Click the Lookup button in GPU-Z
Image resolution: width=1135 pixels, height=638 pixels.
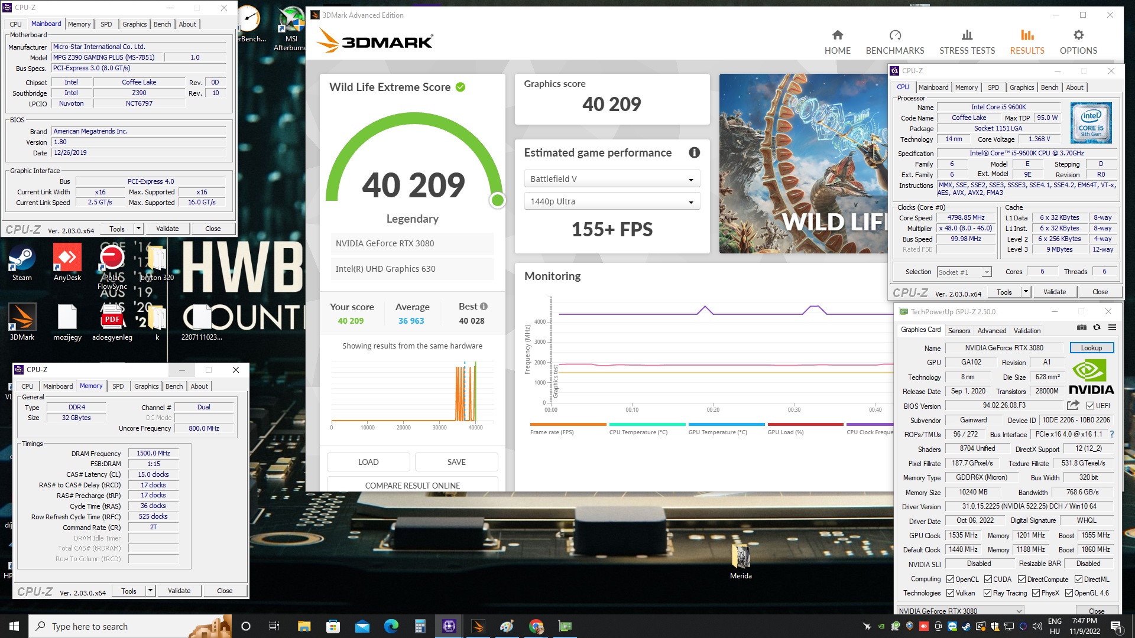click(x=1091, y=348)
